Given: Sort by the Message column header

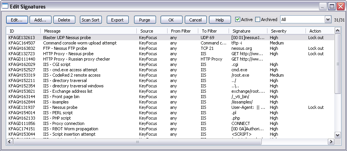Looking at the screenshot, I should [88, 31].
